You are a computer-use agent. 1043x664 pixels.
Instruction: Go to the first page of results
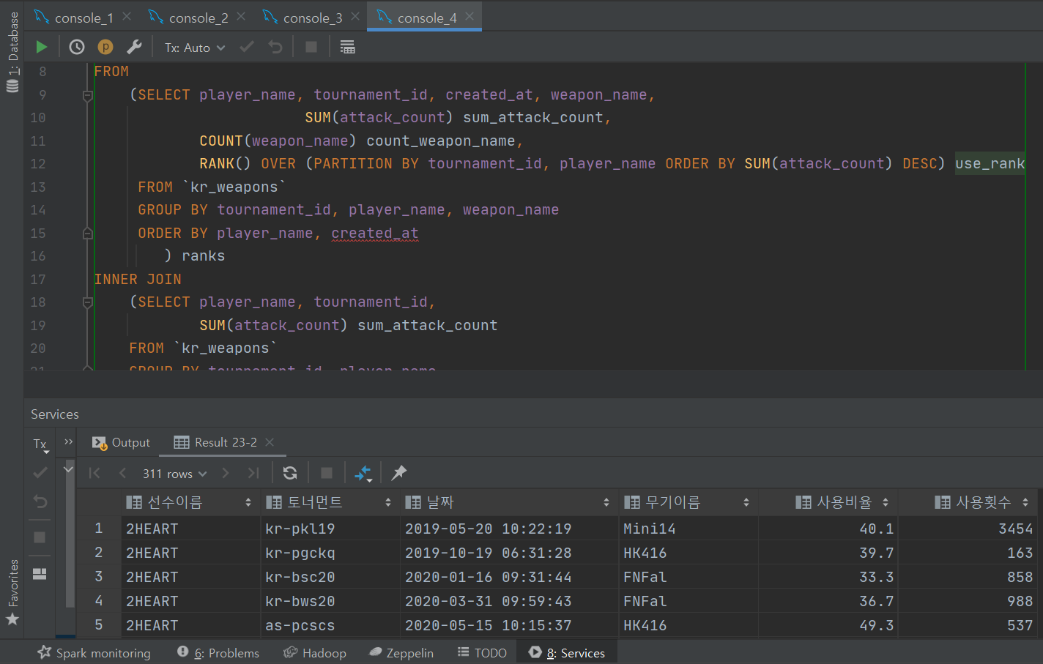coord(94,473)
